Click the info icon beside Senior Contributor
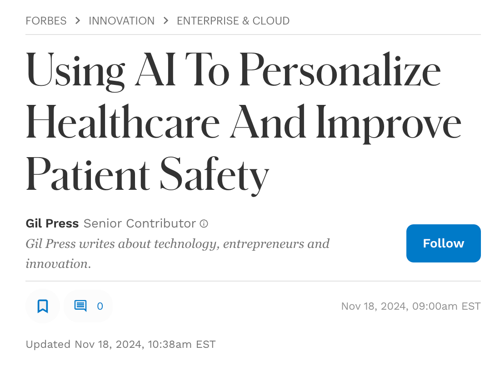The height and width of the screenshot is (366, 490). [204, 223]
